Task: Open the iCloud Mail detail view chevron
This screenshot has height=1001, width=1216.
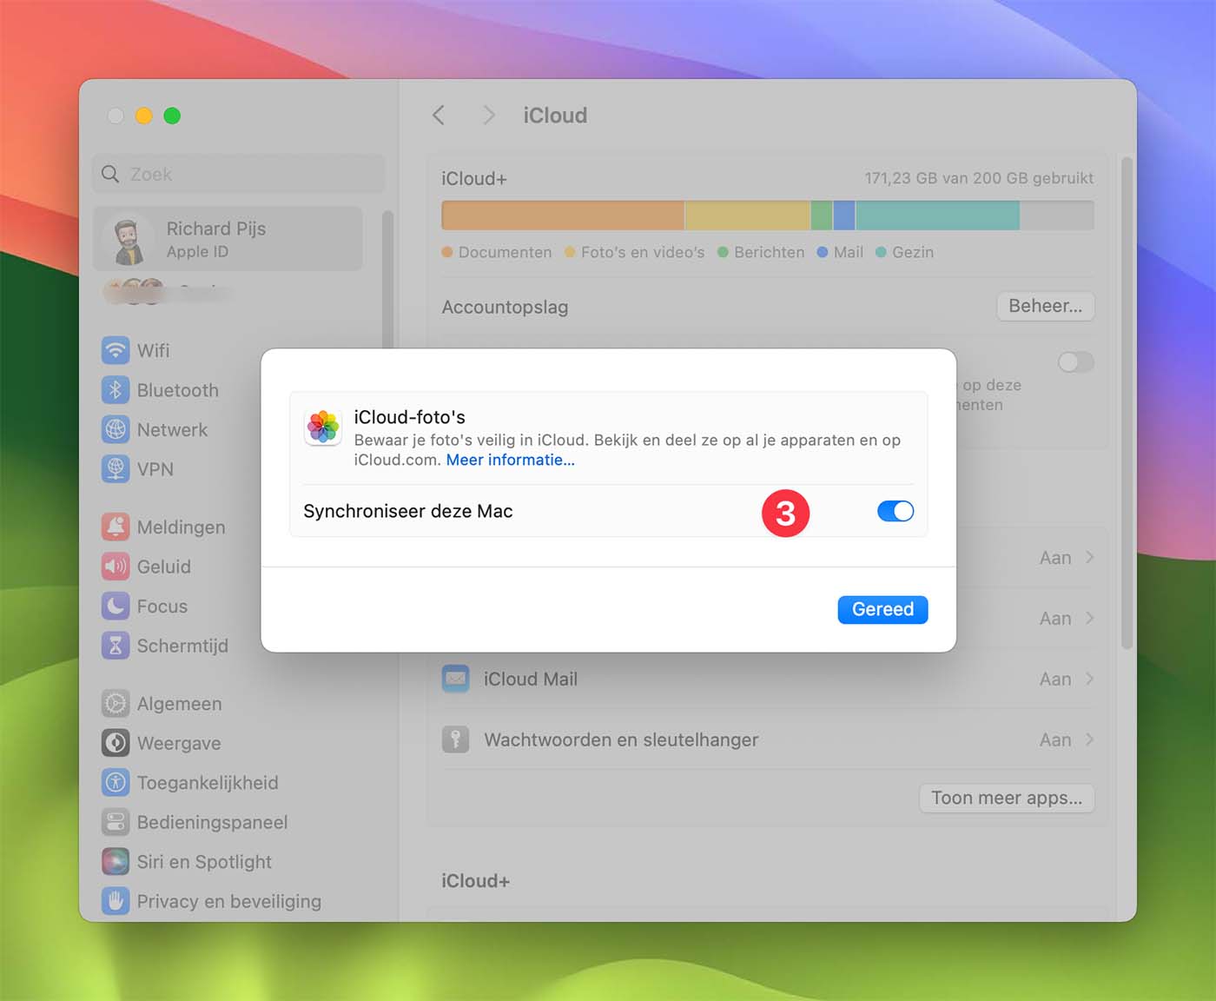Action: (1088, 679)
